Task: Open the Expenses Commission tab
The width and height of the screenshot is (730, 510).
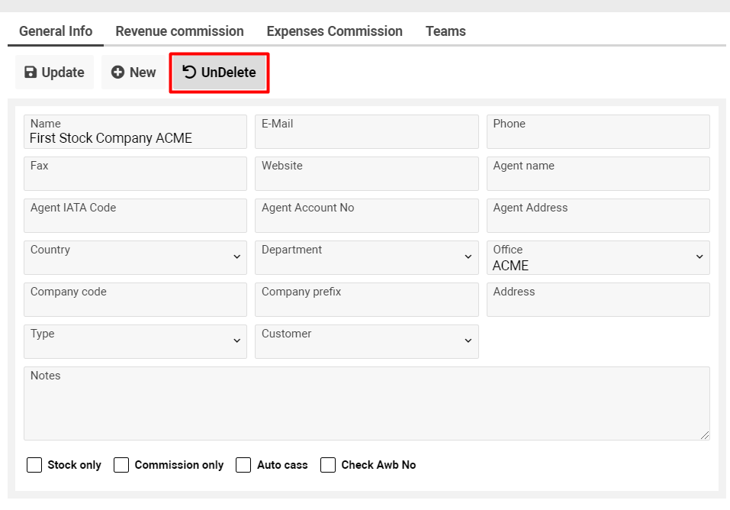Action: tap(334, 31)
